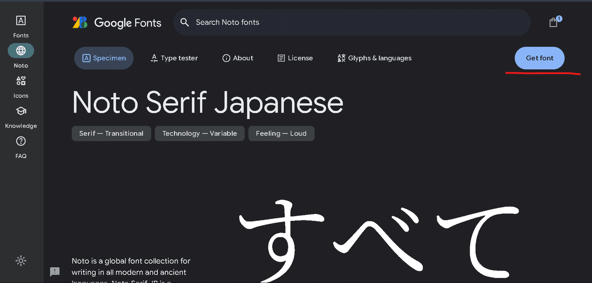Open the Knowledge graduation cap icon
The height and width of the screenshot is (283, 592).
[21, 111]
